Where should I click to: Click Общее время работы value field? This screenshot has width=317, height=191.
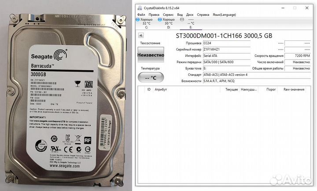point(298,68)
